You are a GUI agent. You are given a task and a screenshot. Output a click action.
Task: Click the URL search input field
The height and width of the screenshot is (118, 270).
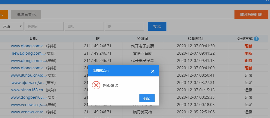(x=84, y=26)
